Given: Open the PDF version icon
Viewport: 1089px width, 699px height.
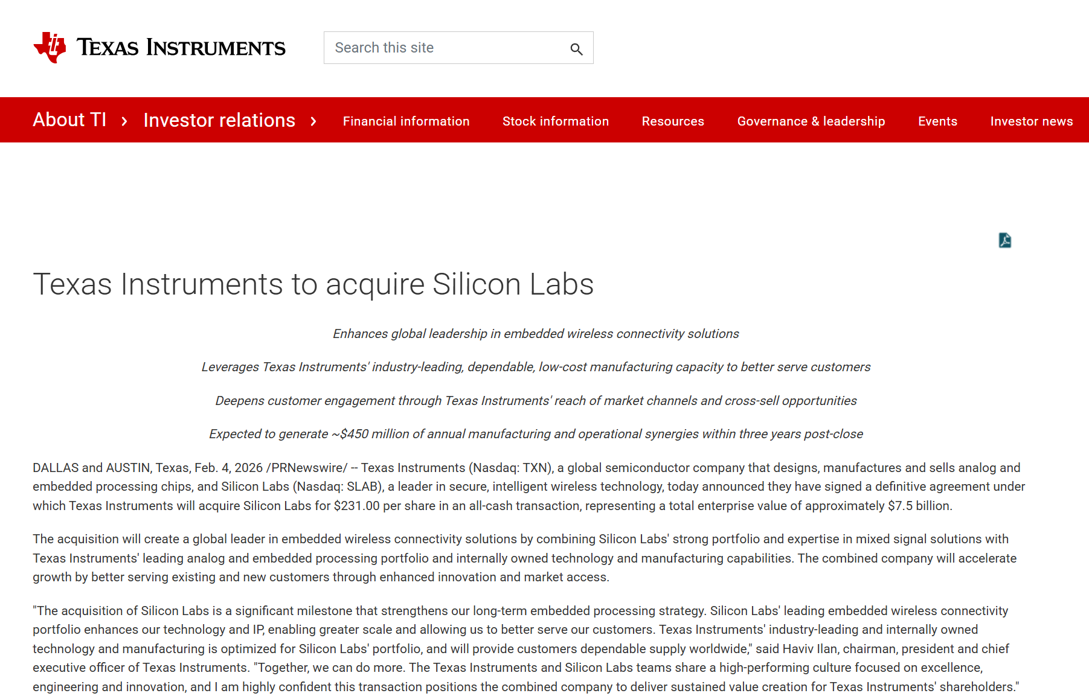Looking at the screenshot, I should point(1004,240).
